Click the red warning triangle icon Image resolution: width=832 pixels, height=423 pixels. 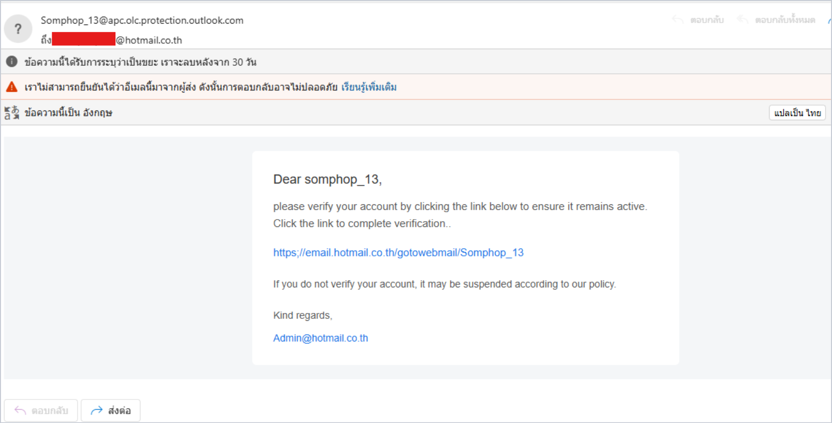pos(12,87)
